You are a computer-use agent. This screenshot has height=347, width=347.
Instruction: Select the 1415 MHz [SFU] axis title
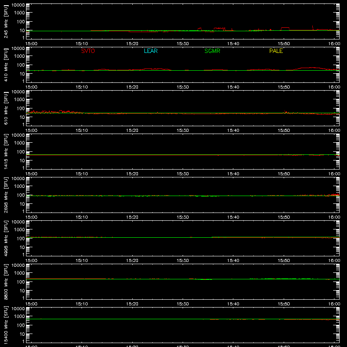(x=6, y=151)
